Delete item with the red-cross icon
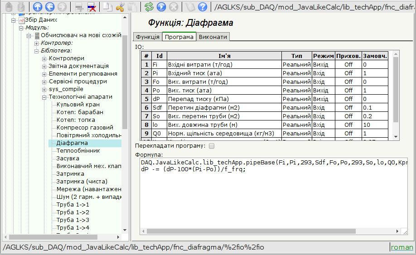 tap(92, 7)
